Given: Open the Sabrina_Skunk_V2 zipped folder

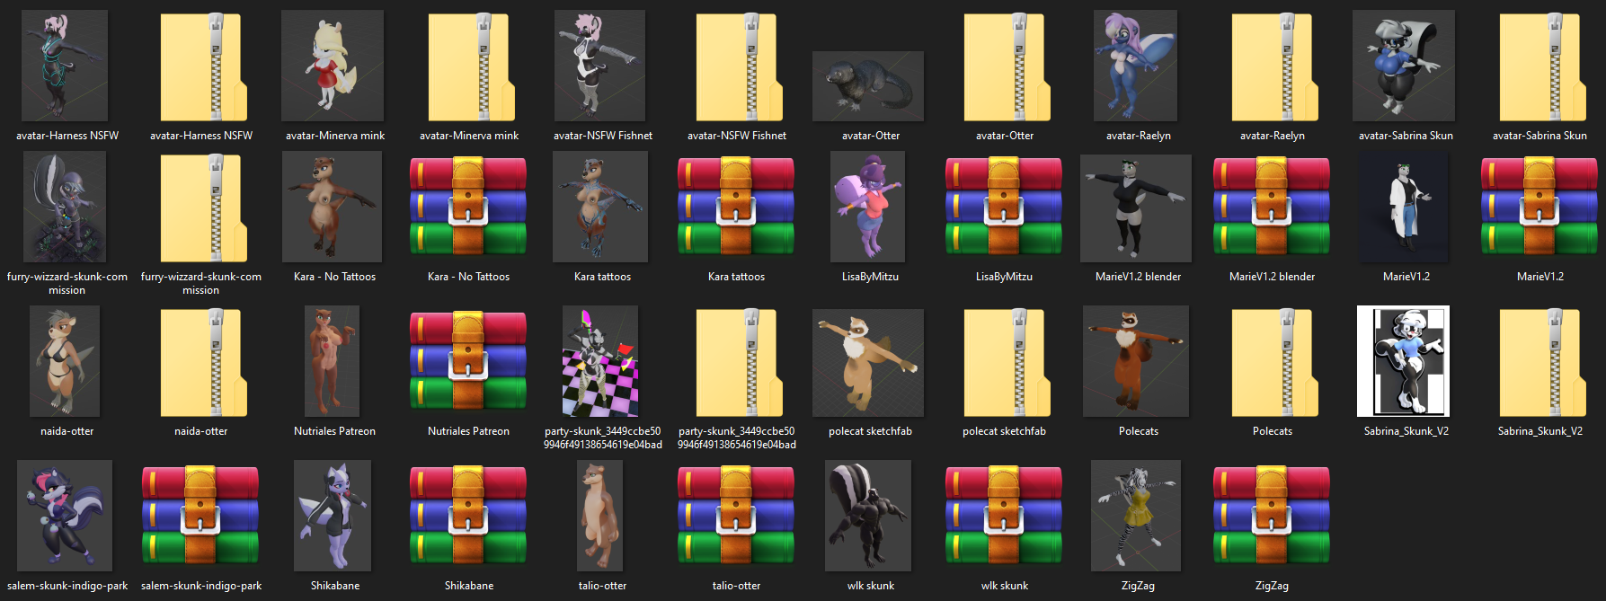Looking at the screenshot, I should pyautogui.click(x=1540, y=362).
